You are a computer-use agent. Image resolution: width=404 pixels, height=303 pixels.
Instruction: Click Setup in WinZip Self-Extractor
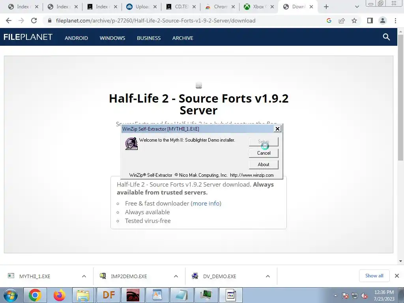coord(264,142)
